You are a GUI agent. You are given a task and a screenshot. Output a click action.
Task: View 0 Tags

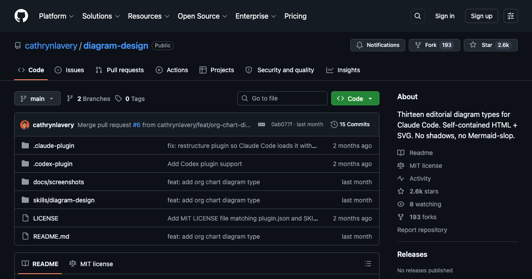(x=130, y=99)
